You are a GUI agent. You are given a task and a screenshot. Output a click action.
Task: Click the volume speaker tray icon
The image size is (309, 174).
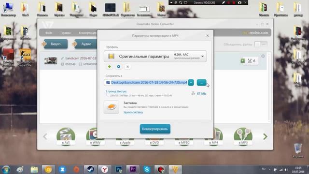(x=286, y=170)
